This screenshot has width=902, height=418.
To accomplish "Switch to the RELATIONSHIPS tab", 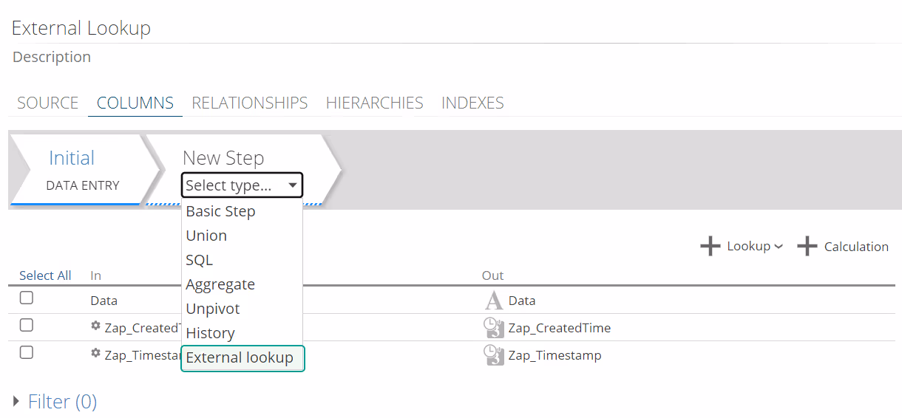I will coord(250,103).
